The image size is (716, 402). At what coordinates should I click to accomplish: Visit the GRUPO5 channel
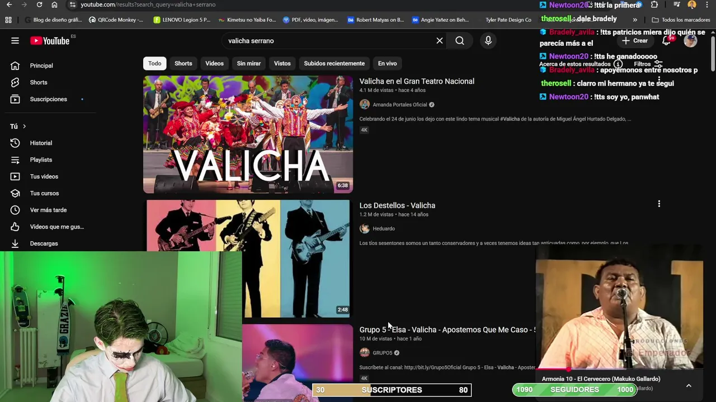[383, 353]
